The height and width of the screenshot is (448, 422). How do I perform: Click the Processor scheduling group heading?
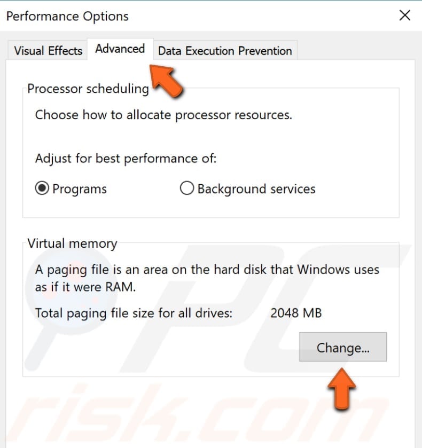[x=88, y=89]
